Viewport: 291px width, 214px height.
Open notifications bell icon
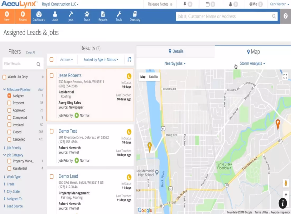pyautogui.click(x=230, y=4)
